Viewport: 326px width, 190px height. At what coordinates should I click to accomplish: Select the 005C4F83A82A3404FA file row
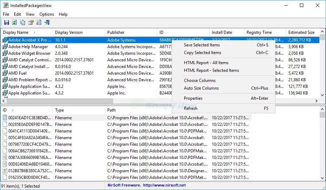126,138
